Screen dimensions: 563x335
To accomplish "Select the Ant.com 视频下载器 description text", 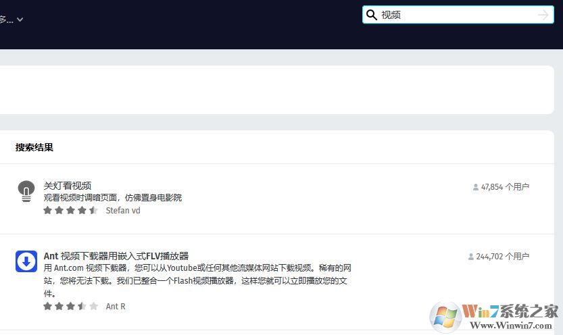I will [197, 281].
